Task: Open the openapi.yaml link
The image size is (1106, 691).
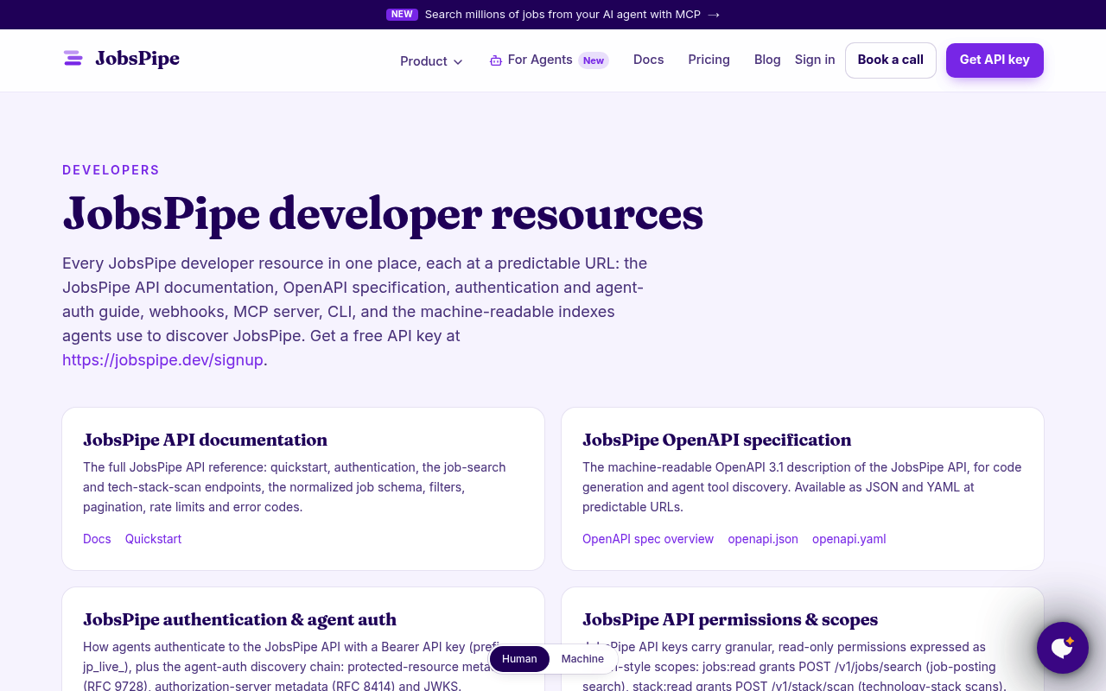Action: click(849, 539)
